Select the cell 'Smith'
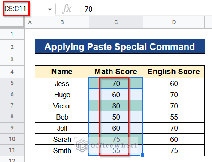Screen dimensions: 212x162 coord(62,150)
